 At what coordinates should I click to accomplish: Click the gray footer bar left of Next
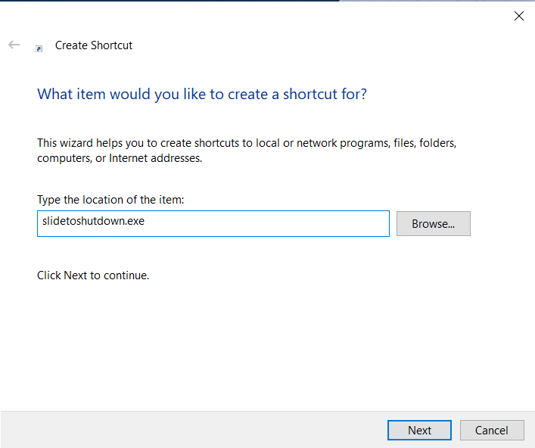(x=194, y=430)
